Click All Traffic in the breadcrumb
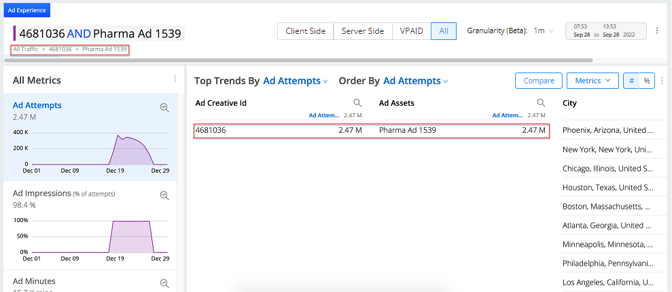 (25, 49)
